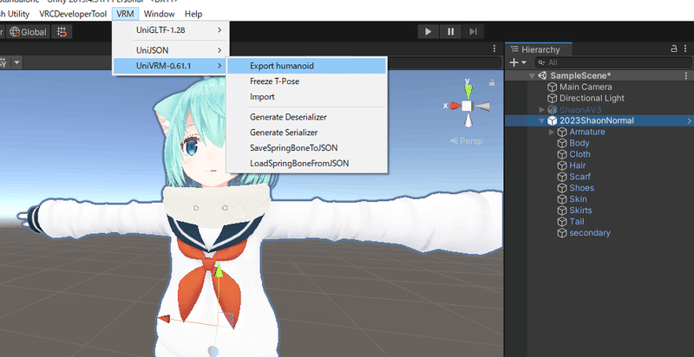Select Body object in Hierarchy
694x357 pixels.
(579, 143)
